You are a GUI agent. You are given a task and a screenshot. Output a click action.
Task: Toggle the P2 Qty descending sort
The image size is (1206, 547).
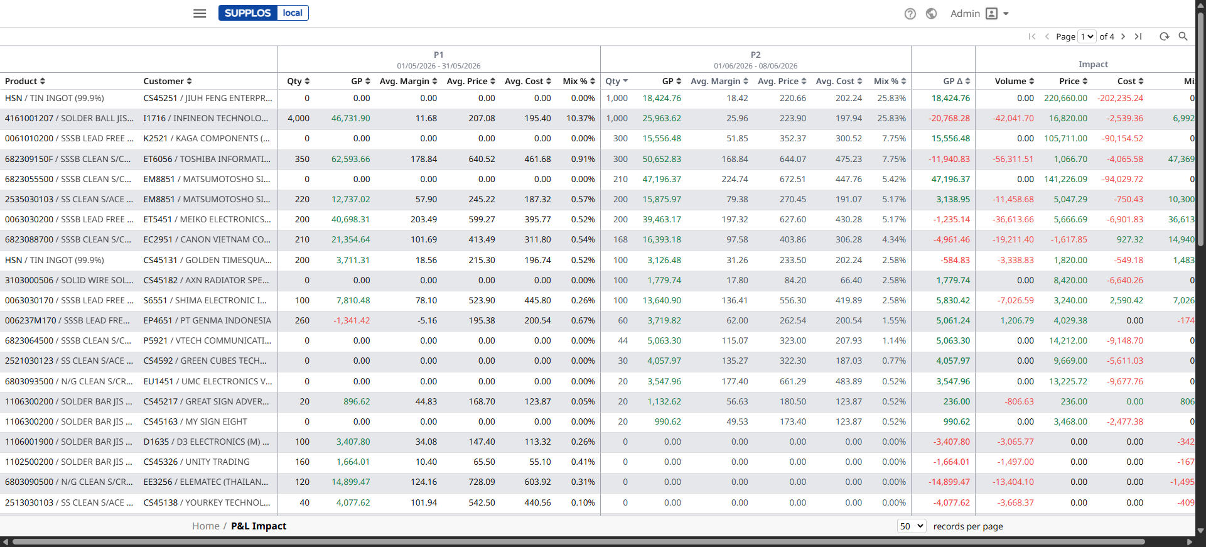tap(616, 81)
